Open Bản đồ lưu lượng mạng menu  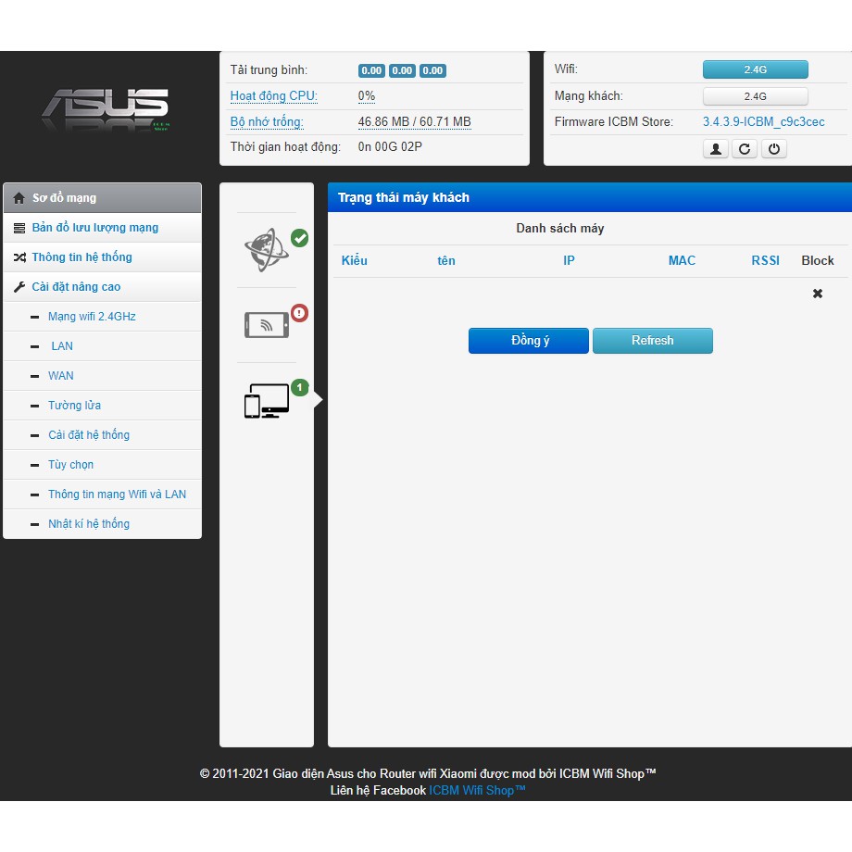click(94, 228)
